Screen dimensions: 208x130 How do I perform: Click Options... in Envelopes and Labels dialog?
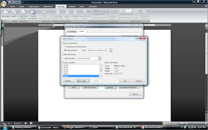pyautogui.click(x=111, y=87)
